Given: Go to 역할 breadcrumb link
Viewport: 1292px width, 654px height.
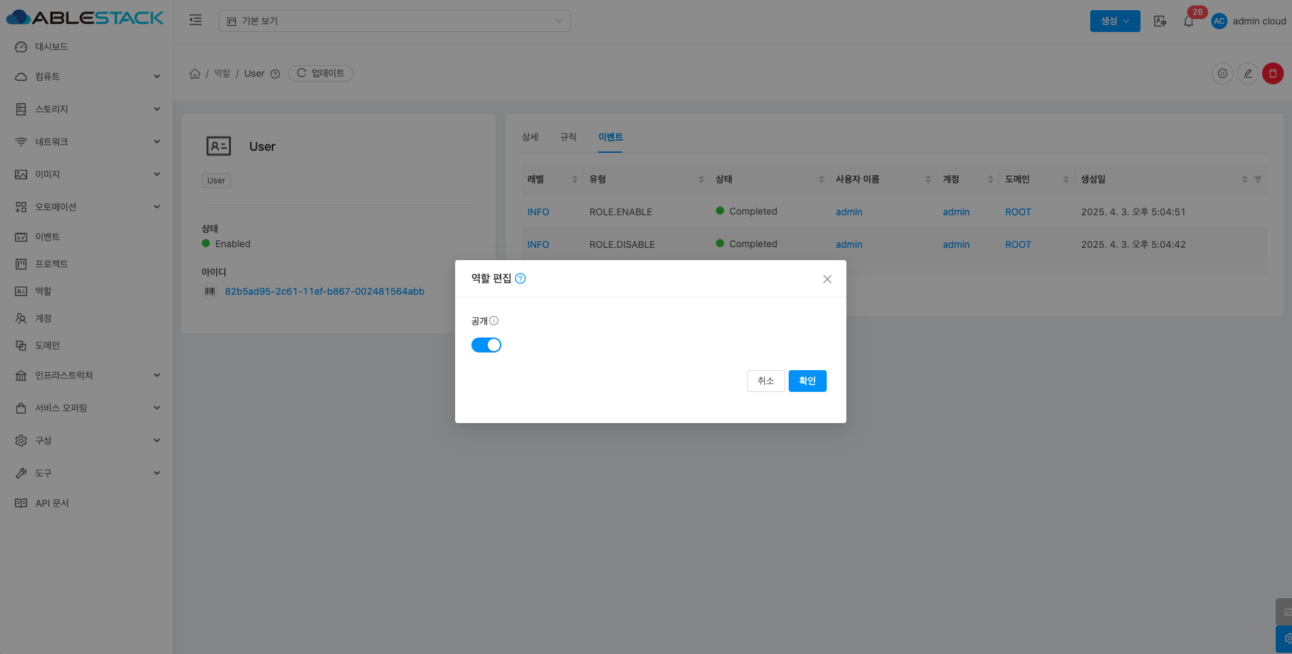Looking at the screenshot, I should [x=222, y=73].
